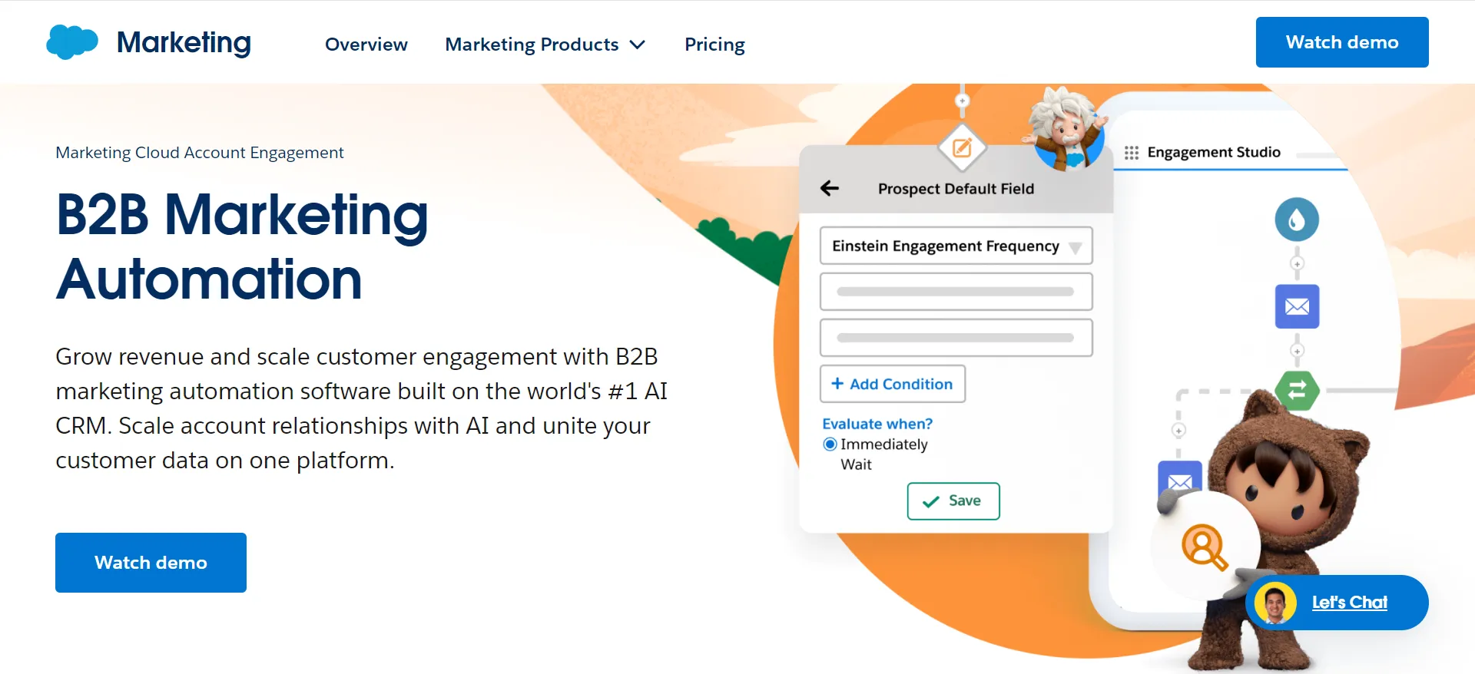
Task: Open the Overview nav item
Action: 366,45
